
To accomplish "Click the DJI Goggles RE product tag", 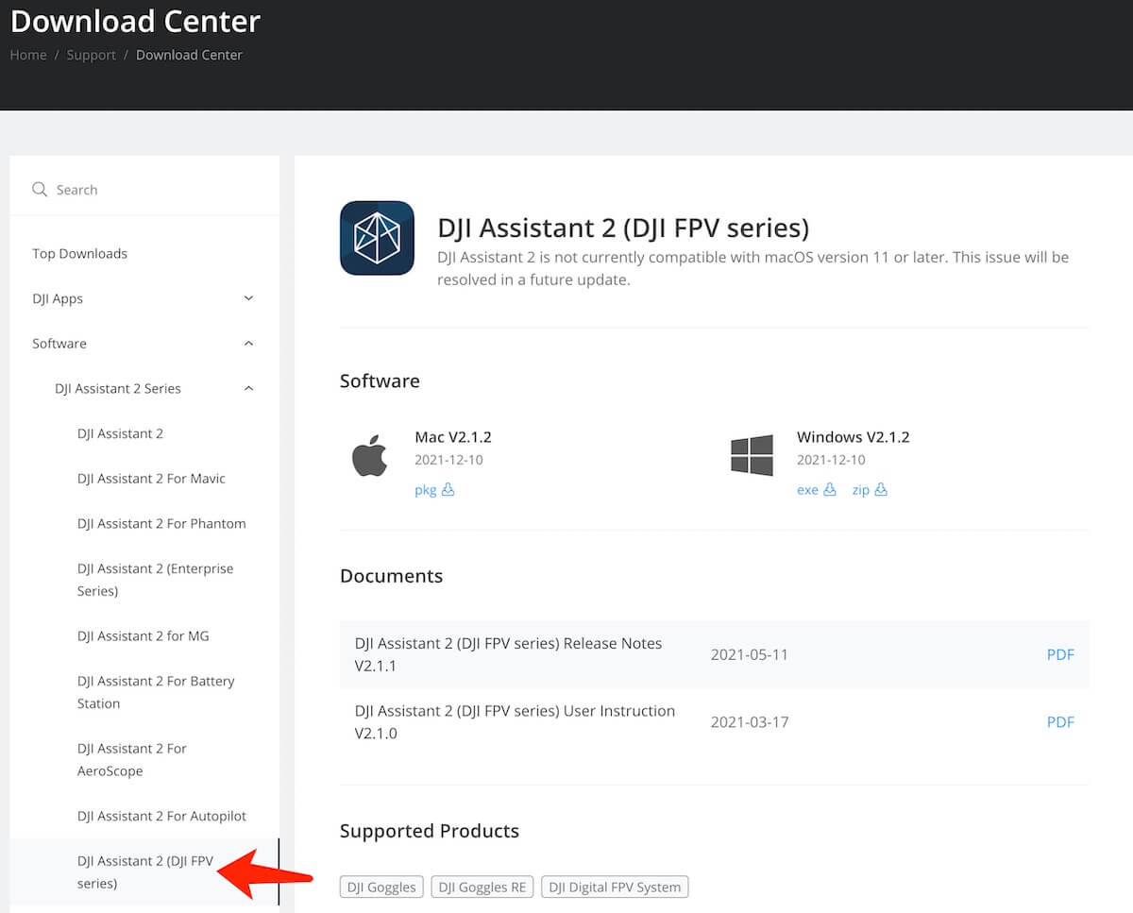I will (x=482, y=887).
